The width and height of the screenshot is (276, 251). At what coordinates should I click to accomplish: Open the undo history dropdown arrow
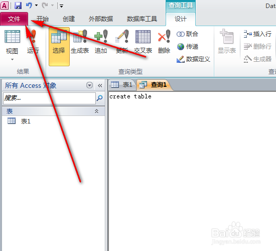pos(36,6)
